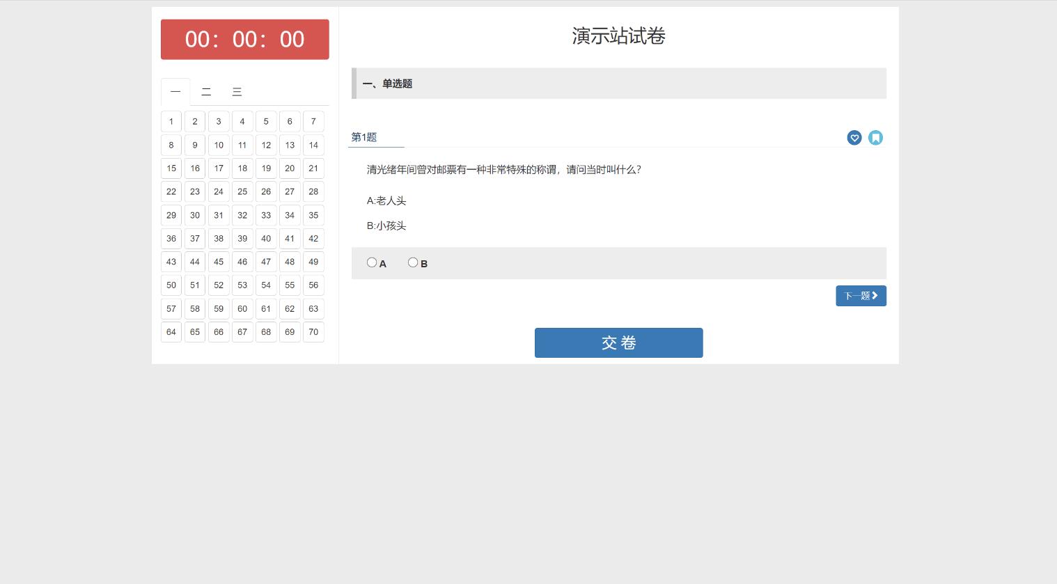The image size is (1057, 584).
Task: Open section 三 tab
Action: 237,92
